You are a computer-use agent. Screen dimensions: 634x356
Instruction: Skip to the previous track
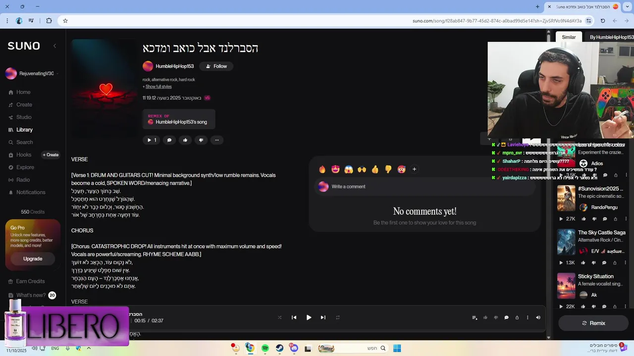coord(294,317)
